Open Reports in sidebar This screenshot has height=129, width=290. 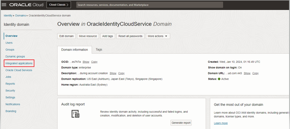click(10, 84)
